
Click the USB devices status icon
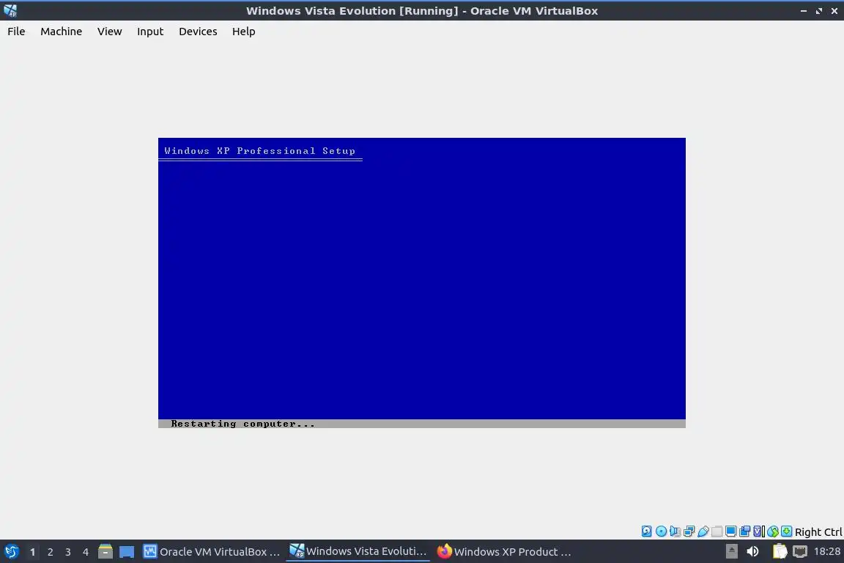point(703,531)
